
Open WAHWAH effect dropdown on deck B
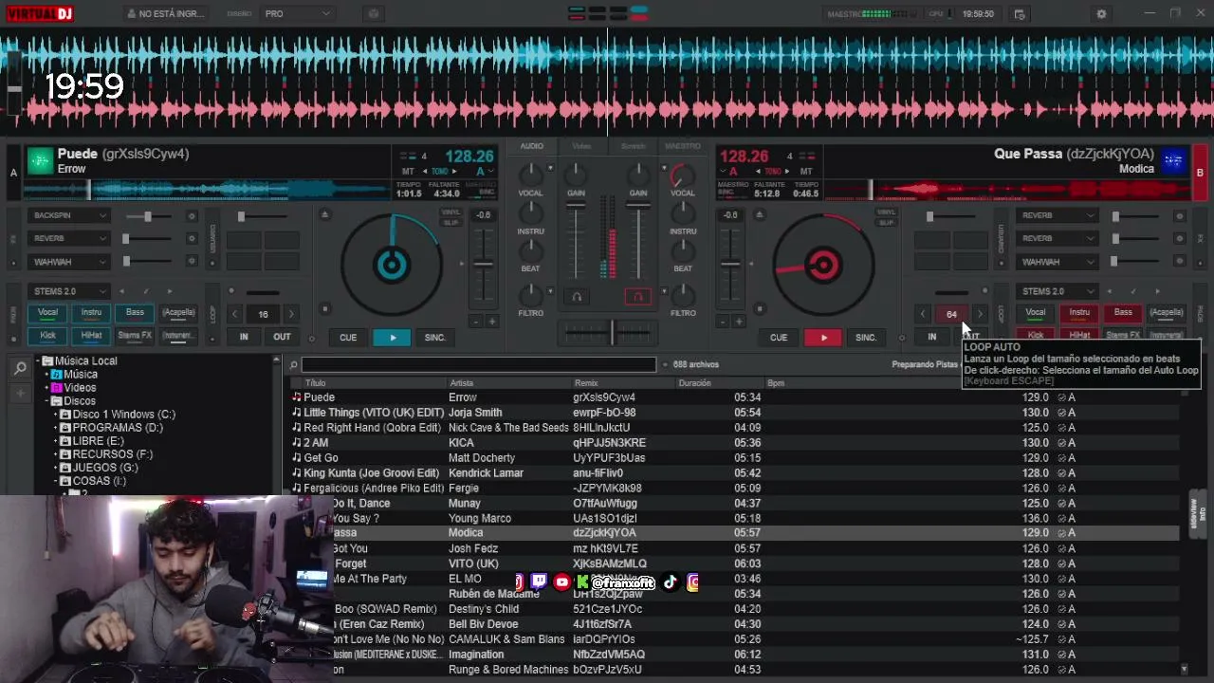[1057, 261]
